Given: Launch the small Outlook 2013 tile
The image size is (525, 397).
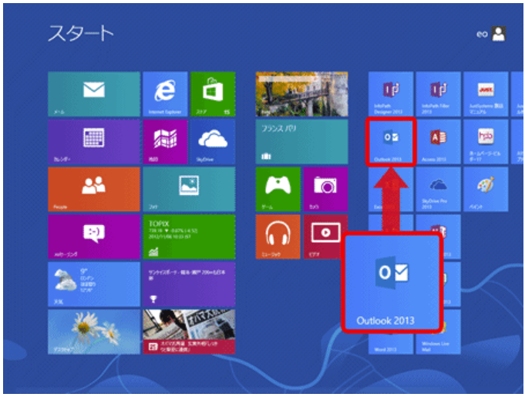Looking at the screenshot, I should pos(391,142).
